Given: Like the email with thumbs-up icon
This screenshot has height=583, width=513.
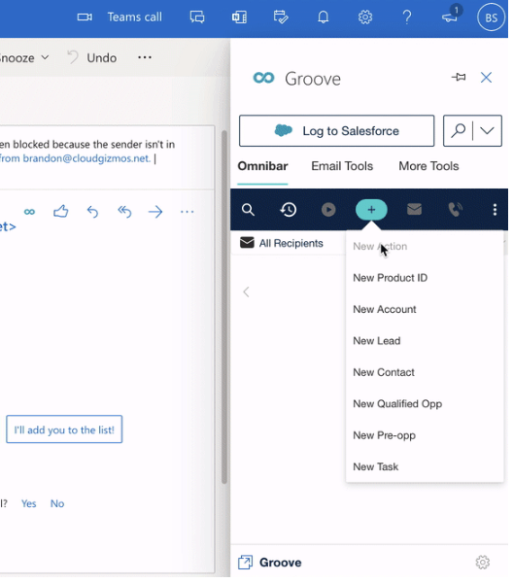Looking at the screenshot, I should point(61,211).
